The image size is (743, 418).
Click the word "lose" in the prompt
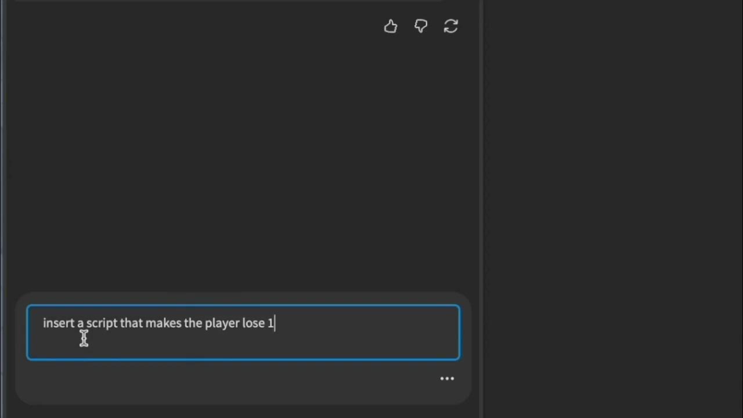tap(253, 323)
